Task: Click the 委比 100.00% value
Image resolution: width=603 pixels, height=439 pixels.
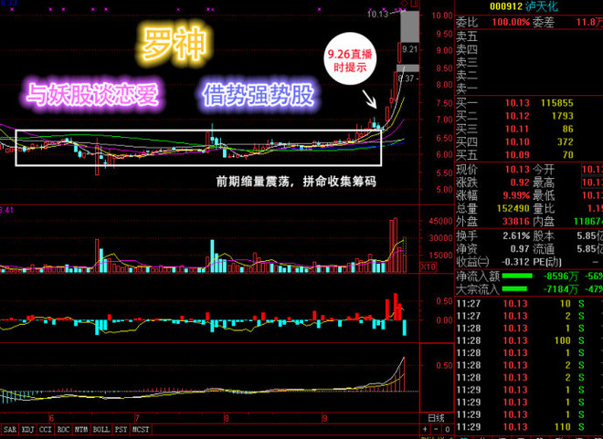Action: click(511, 22)
